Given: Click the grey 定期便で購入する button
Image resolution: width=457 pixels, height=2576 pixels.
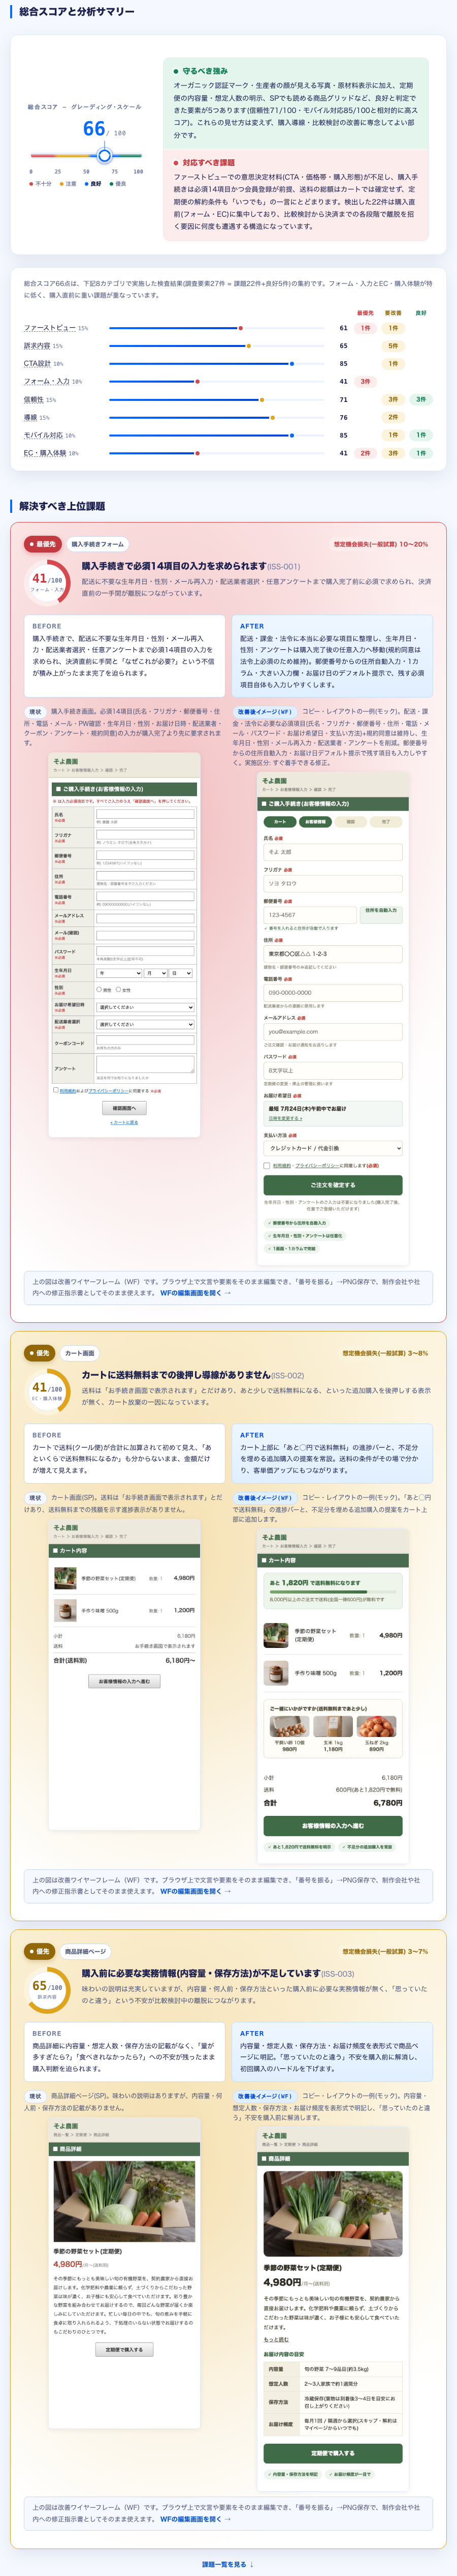Looking at the screenshot, I should 124,2350.
